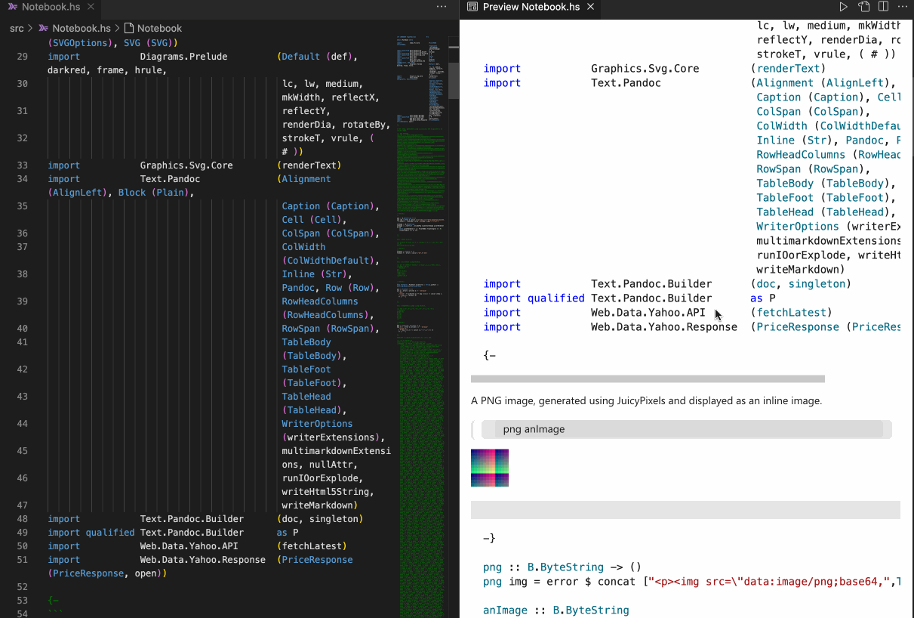This screenshot has width=914, height=618.
Task: Click 'doc, singleton' in the preview pane
Action: [800, 284]
